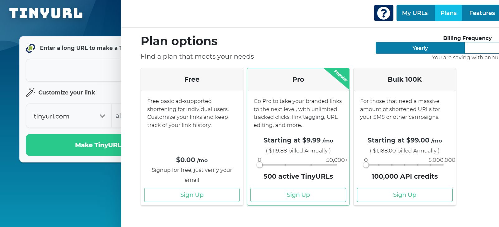Sign up for the Free plan

pyautogui.click(x=192, y=195)
